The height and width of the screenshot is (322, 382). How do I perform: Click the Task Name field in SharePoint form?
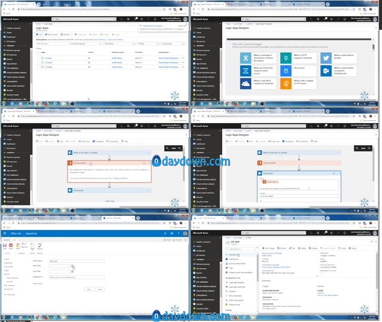(x=77, y=261)
